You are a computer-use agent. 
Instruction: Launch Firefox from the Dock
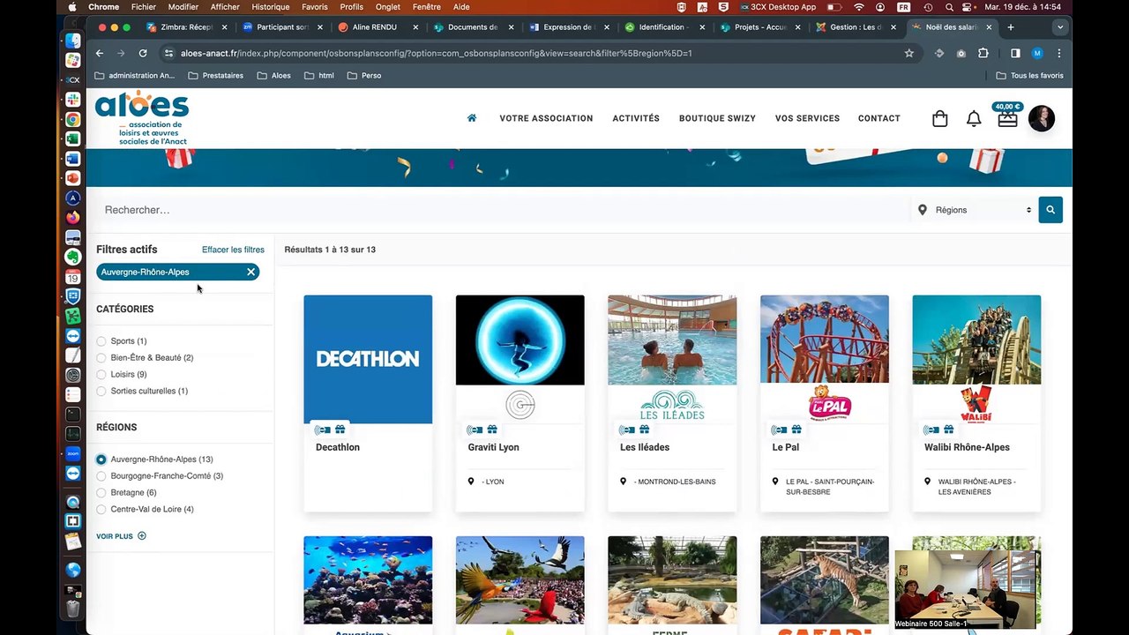73,218
